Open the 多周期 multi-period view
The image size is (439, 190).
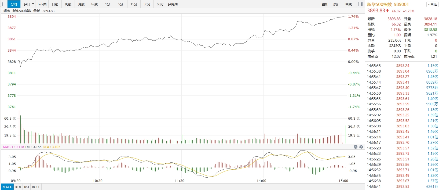173,4
